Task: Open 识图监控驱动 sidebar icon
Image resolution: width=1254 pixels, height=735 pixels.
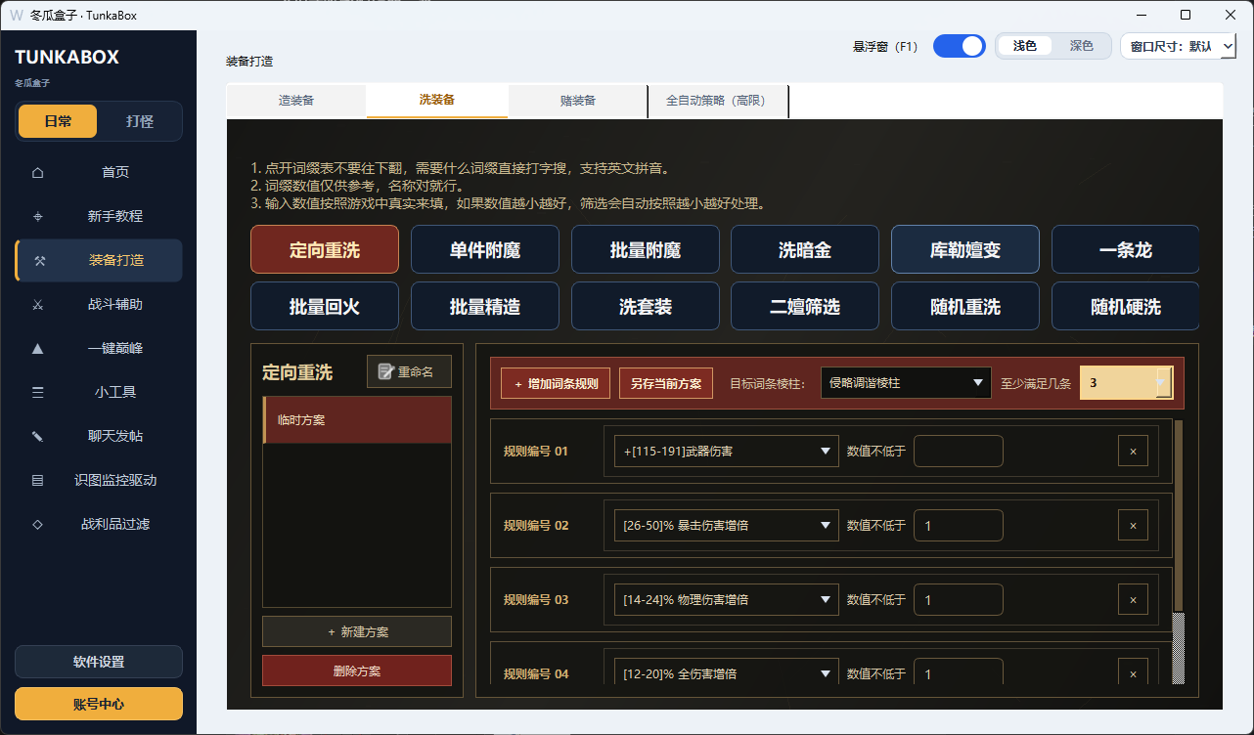Action: [38, 481]
